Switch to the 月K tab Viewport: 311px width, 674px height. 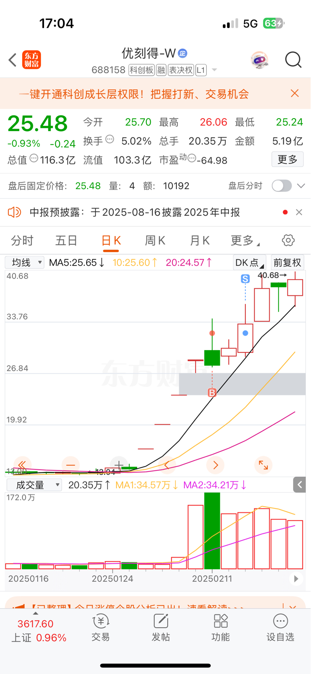tap(200, 240)
